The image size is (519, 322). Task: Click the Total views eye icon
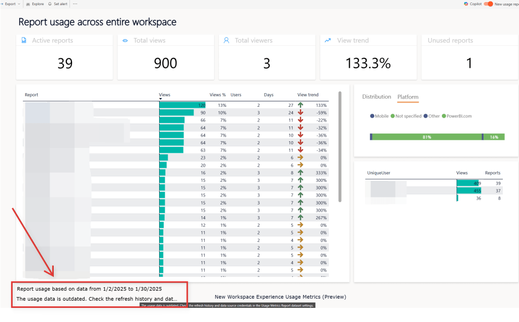125,41
